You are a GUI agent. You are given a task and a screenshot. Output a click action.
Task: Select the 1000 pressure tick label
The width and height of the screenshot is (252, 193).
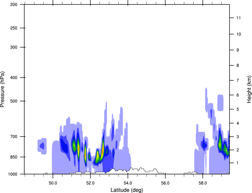(x=13, y=174)
